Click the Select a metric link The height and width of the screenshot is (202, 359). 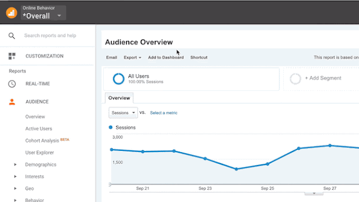pyautogui.click(x=164, y=113)
